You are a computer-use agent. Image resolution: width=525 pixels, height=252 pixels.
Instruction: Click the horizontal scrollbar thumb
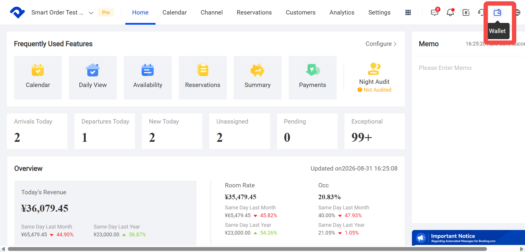click(247, 249)
